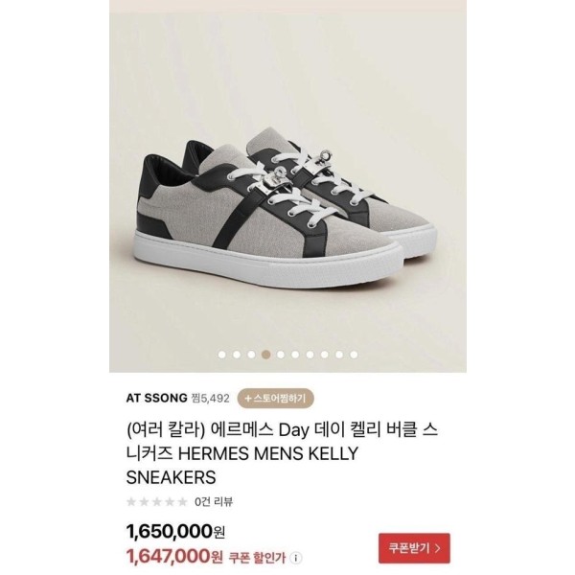This screenshot has width=575, height=575.
Task: Click the fifth star in the rating row
Action: click(182, 501)
